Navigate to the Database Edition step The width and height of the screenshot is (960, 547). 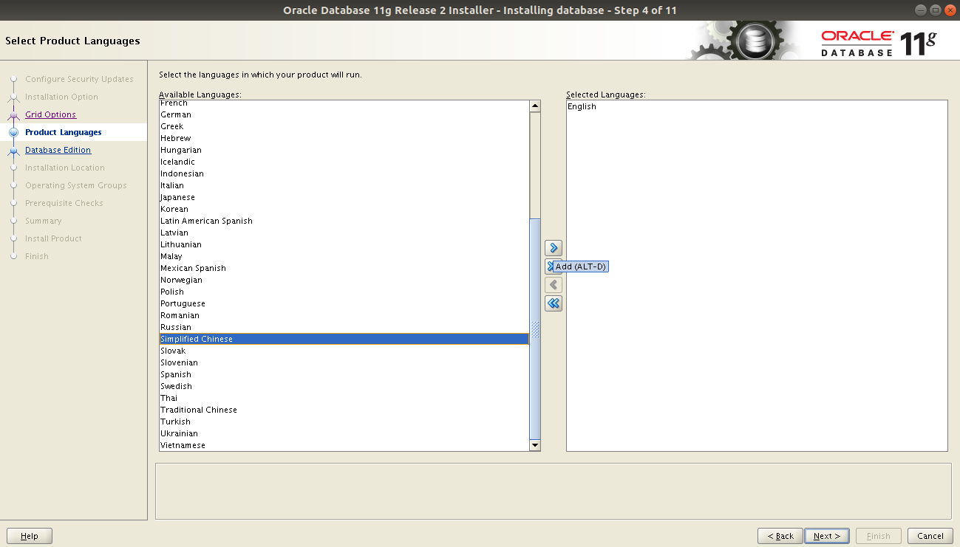click(x=58, y=150)
